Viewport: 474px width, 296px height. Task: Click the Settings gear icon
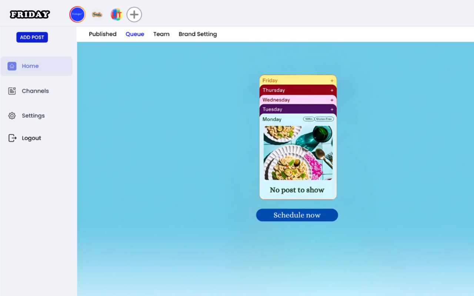[x=12, y=116]
